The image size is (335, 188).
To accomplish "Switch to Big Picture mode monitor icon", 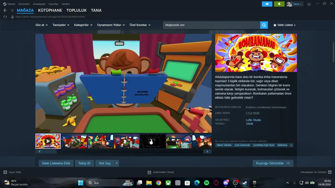I will tap(309, 4).
